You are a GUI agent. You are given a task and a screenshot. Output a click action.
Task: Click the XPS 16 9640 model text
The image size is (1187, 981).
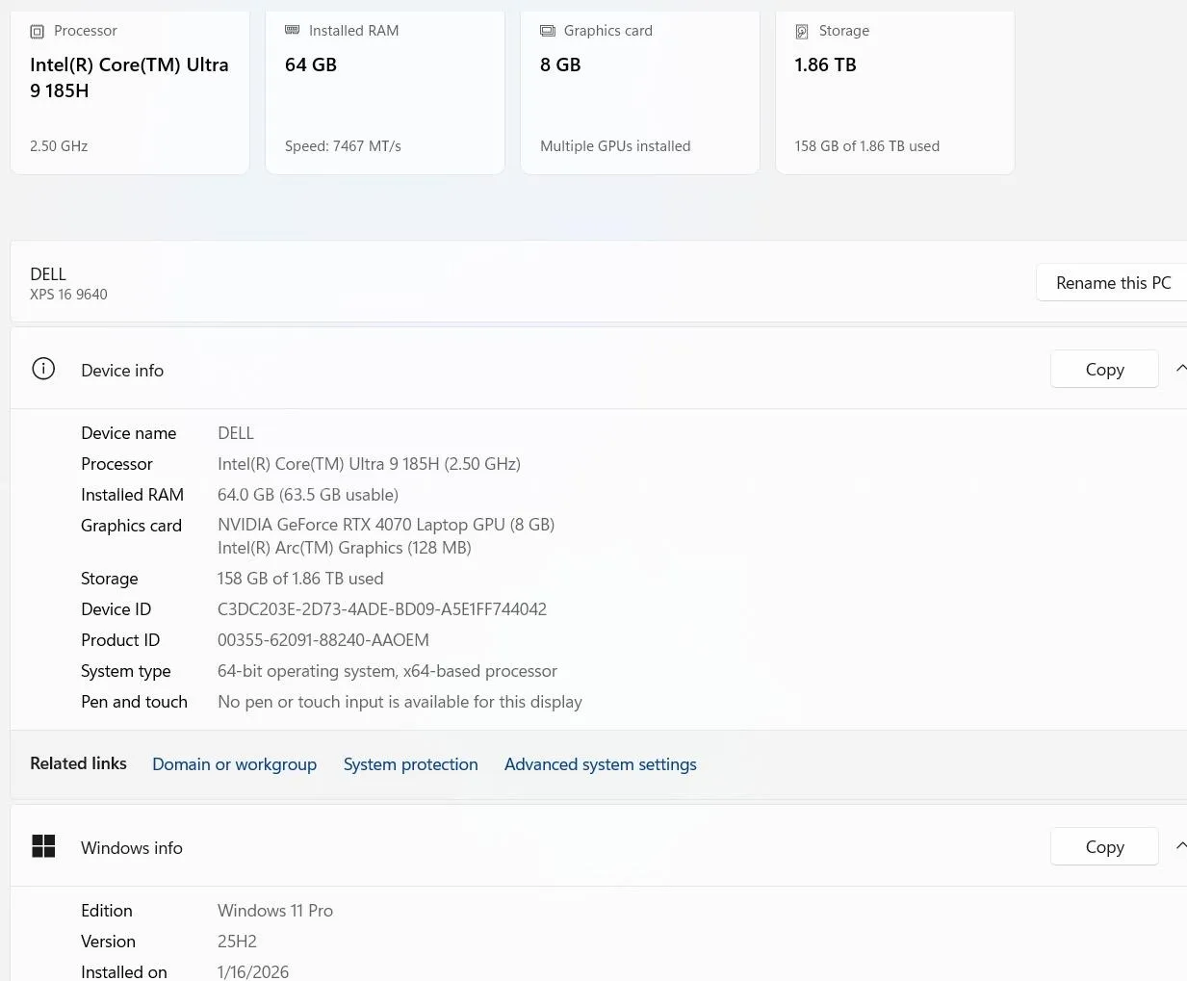click(x=68, y=295)
